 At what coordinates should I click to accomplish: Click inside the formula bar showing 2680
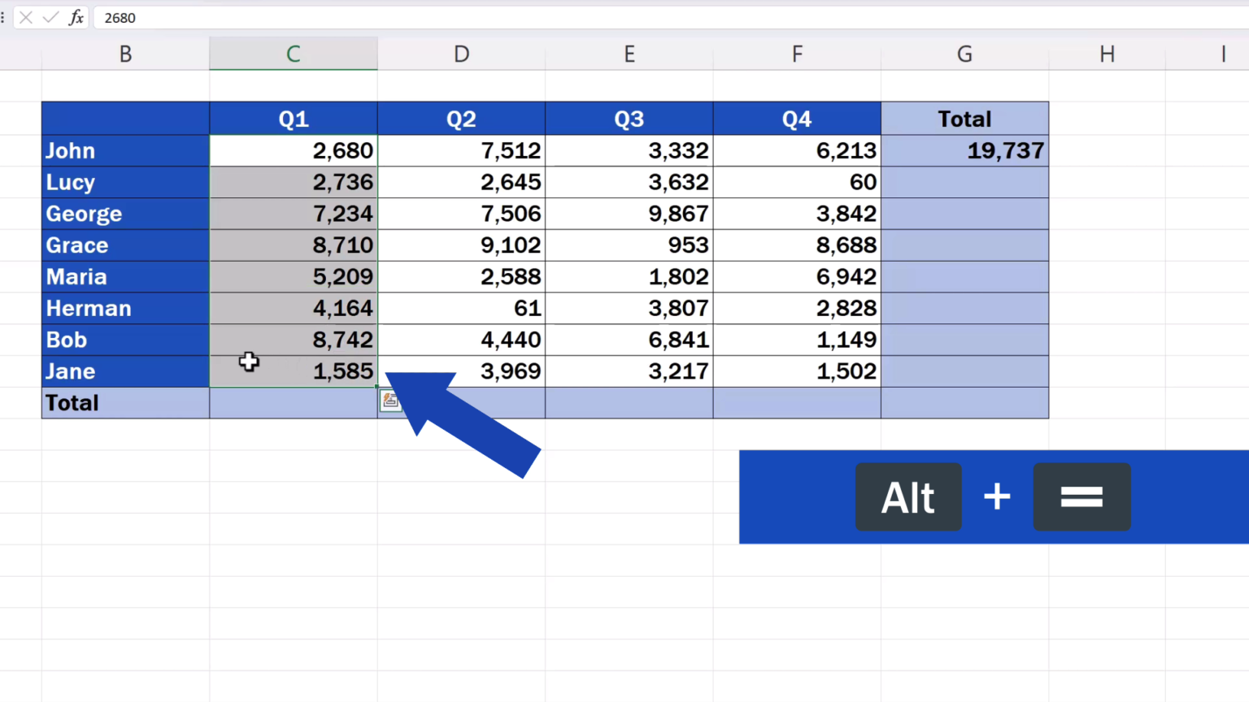click(x=163, y=17)
